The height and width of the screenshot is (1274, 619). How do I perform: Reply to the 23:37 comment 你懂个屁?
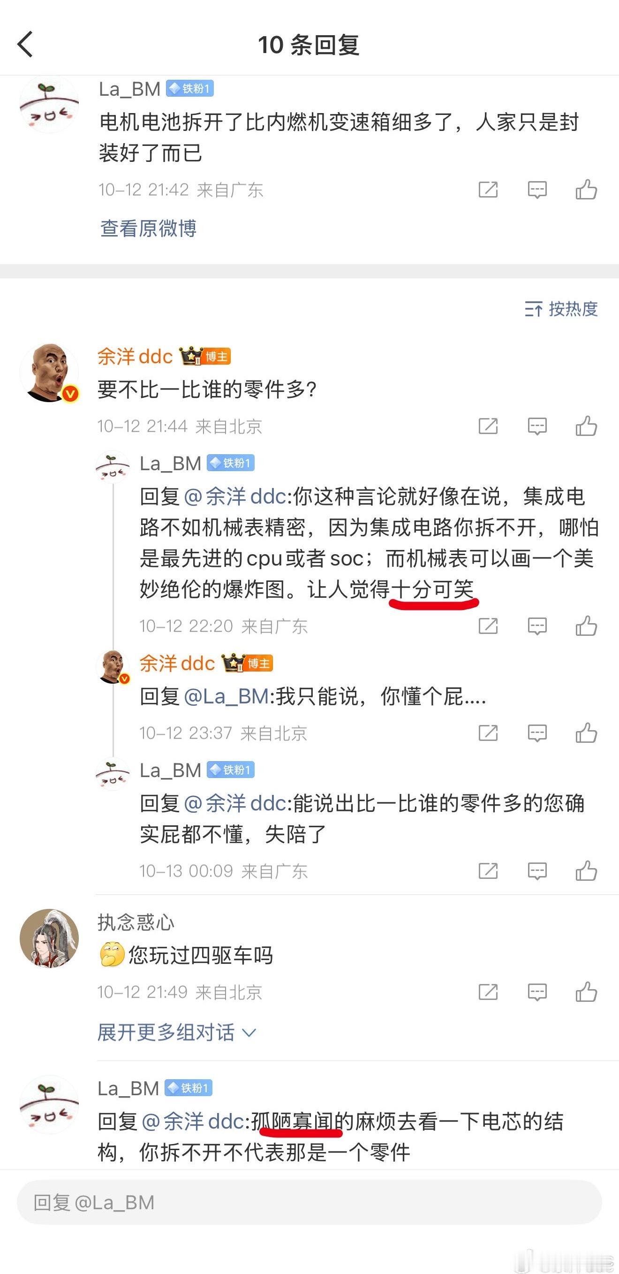537,733
